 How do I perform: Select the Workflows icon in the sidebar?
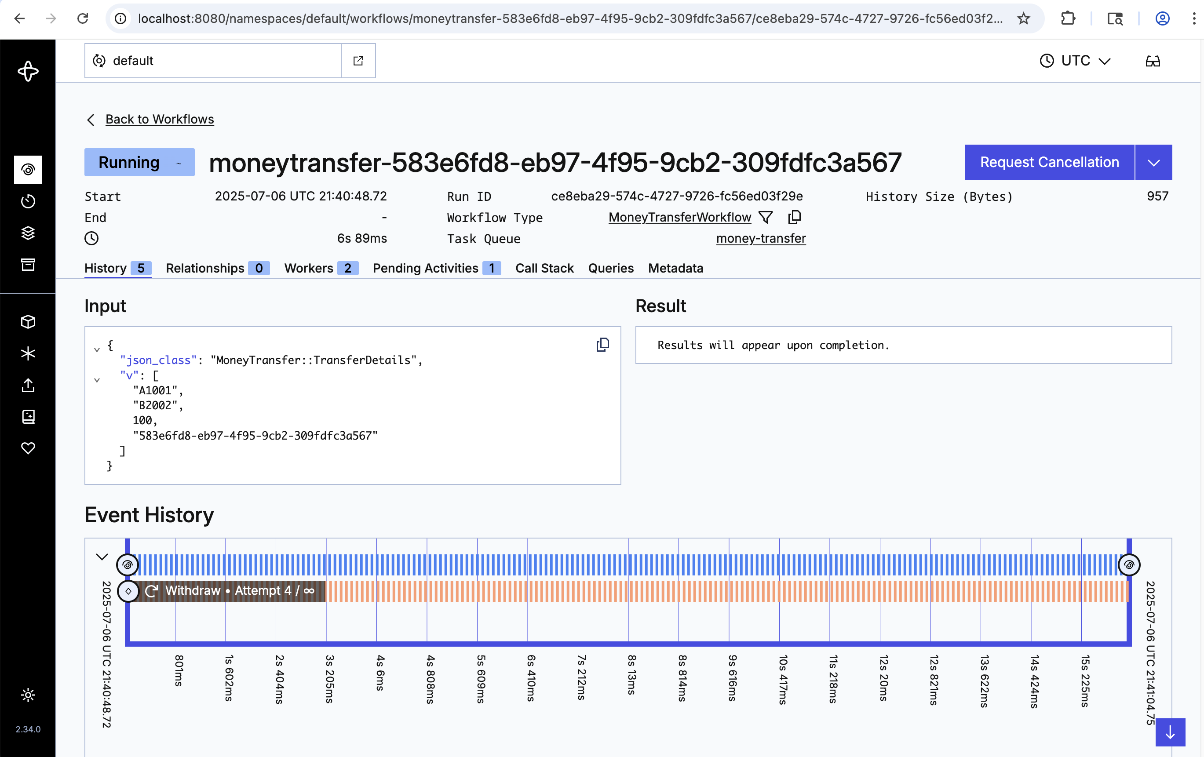pos(28,170)
